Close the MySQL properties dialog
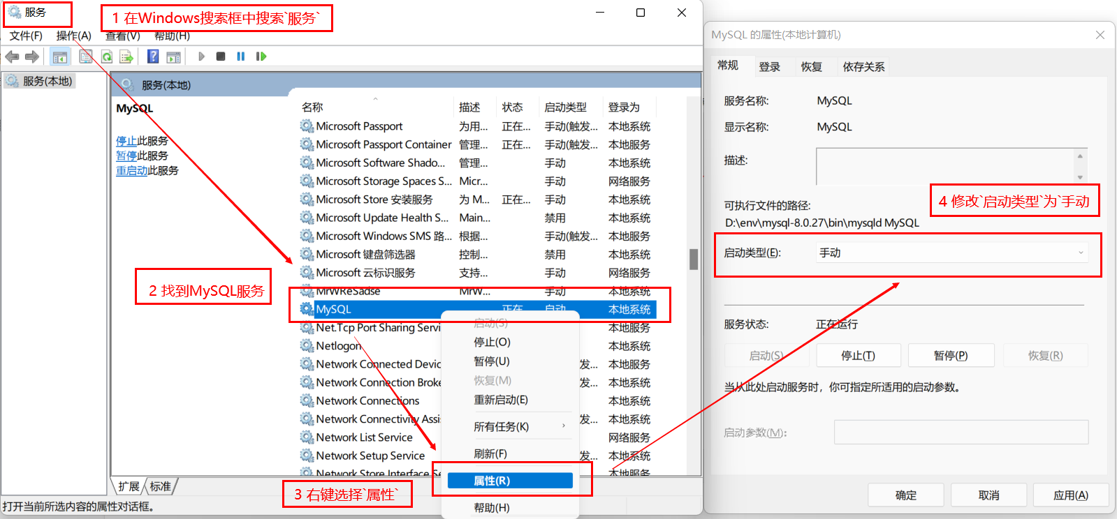 pyautogui.click(x=1100, y=35)
